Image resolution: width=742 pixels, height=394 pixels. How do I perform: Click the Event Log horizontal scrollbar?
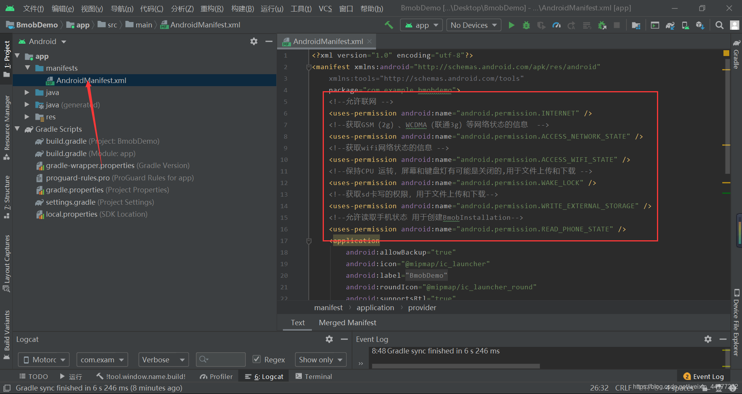456,366
